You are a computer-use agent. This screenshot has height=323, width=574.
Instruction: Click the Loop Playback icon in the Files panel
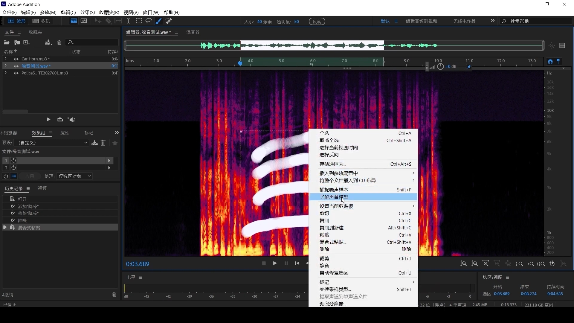(60, 119)
